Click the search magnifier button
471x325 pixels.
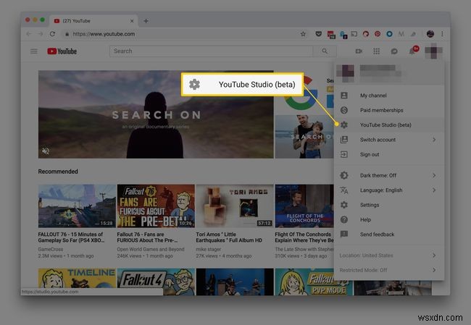(325, 51)
